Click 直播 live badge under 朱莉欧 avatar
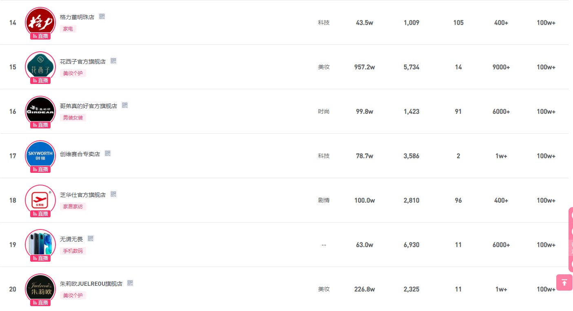This screenshot has width=573, height=311. [40, 302]
